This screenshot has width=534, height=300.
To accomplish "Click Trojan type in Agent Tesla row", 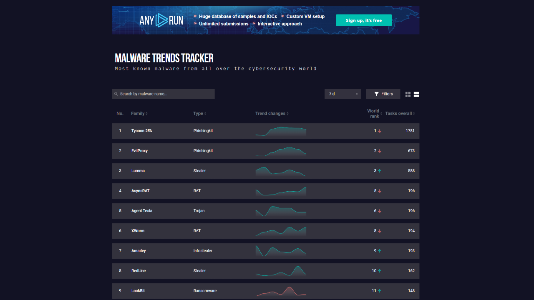I will 199,211.
